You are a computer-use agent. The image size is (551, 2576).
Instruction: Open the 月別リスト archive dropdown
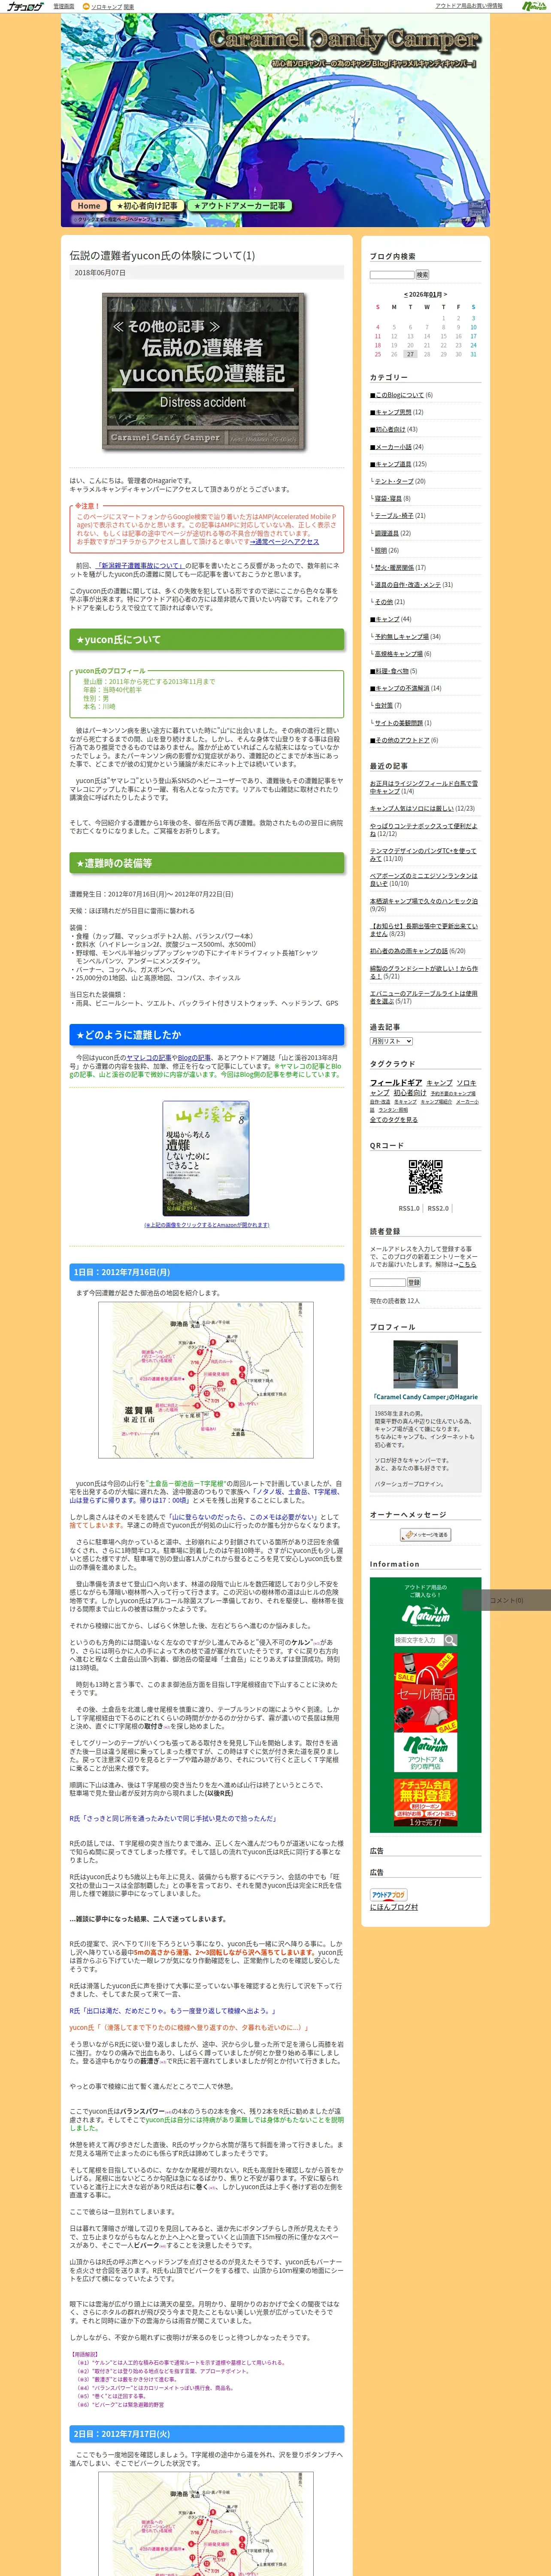click(391, 1041)
